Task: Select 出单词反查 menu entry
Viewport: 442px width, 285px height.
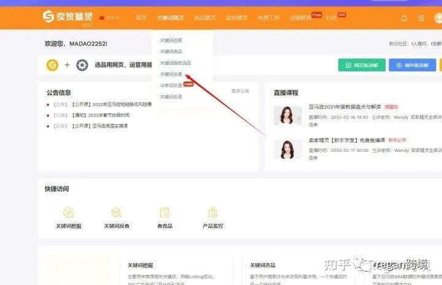Action: 171,85
